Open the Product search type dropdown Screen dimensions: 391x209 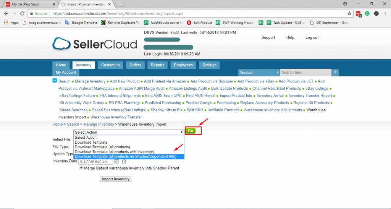(259, 72)
